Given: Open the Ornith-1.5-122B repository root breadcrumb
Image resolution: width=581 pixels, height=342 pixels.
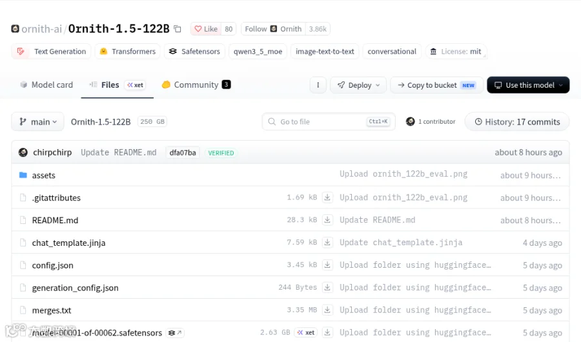Looking at the screenshot, I should coord(101,122).
